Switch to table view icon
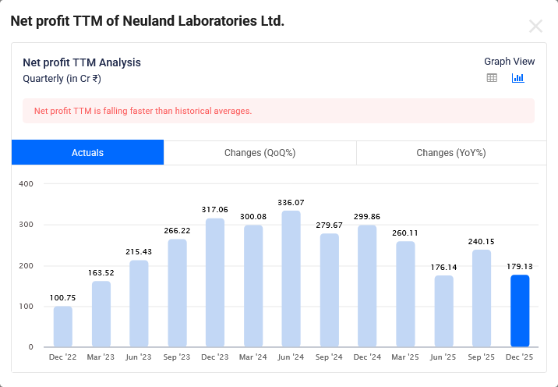Screen dimensions: 558x387 click(492, 78)
